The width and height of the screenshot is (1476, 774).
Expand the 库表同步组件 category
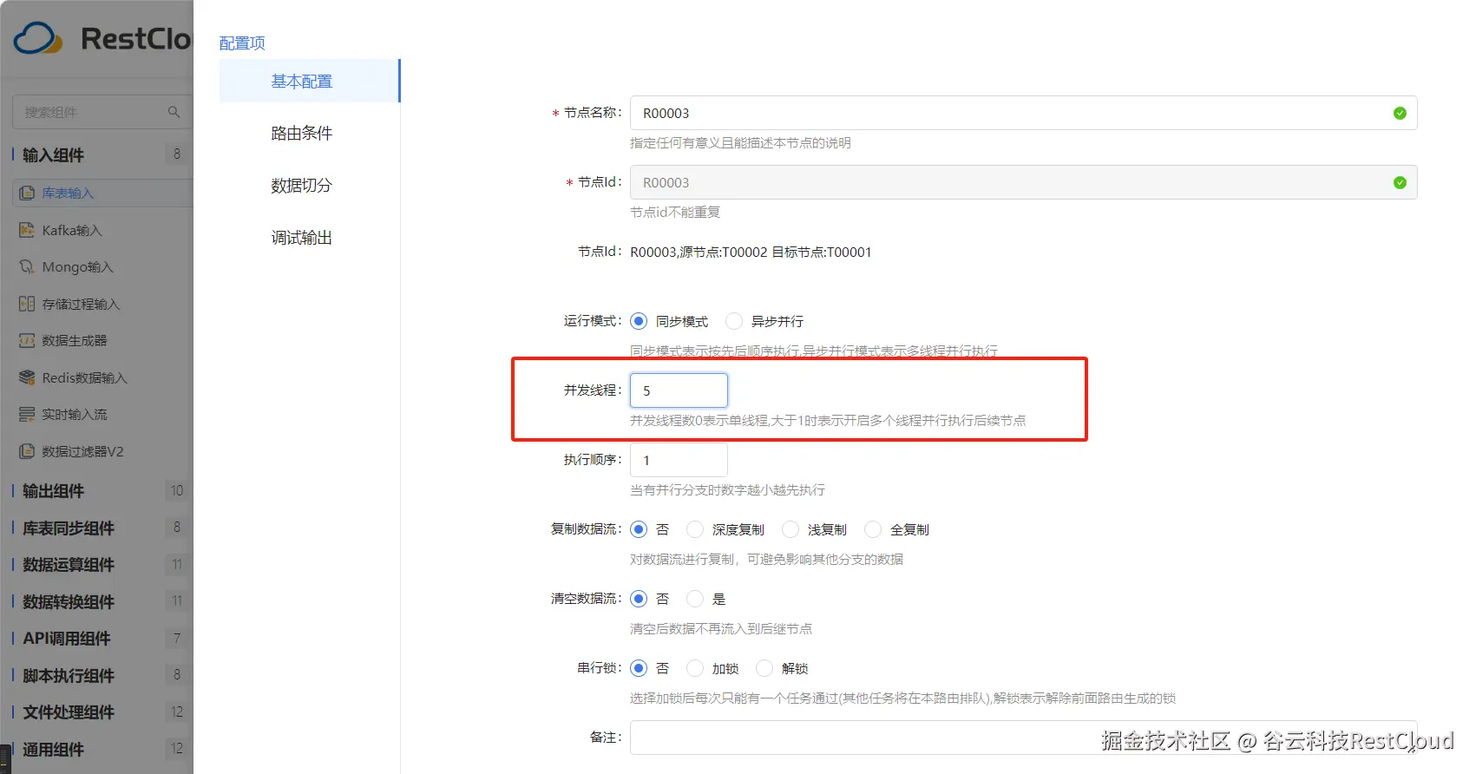point(69,528)
